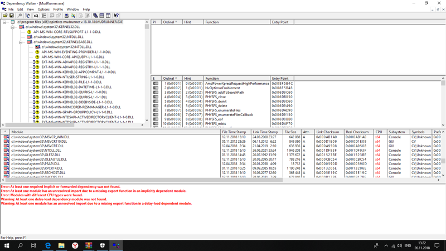Click the Tile Vertically toolbar icon
The width and height of the screenshot is (446, 251).
(x=108, y=16)
